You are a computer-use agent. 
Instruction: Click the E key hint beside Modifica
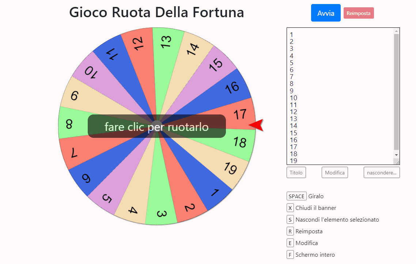[290, 243]
